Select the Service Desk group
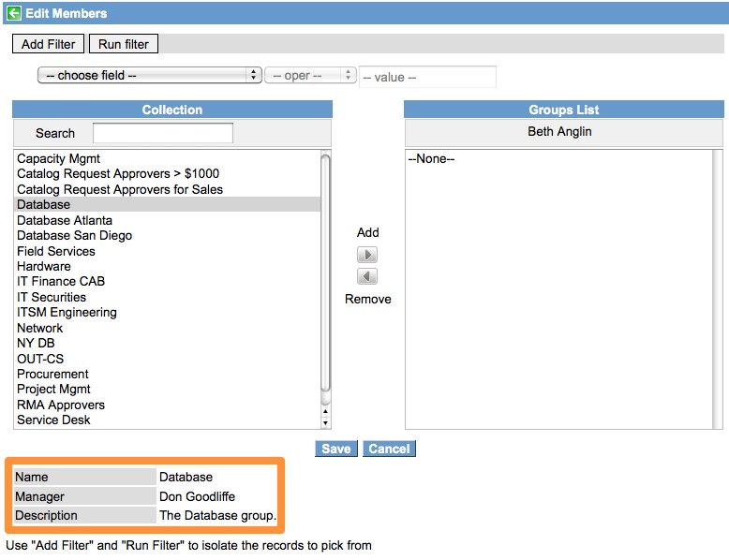The width and height of the screenshot is (729, 560). pyautogui.click(x=53, y=420)
